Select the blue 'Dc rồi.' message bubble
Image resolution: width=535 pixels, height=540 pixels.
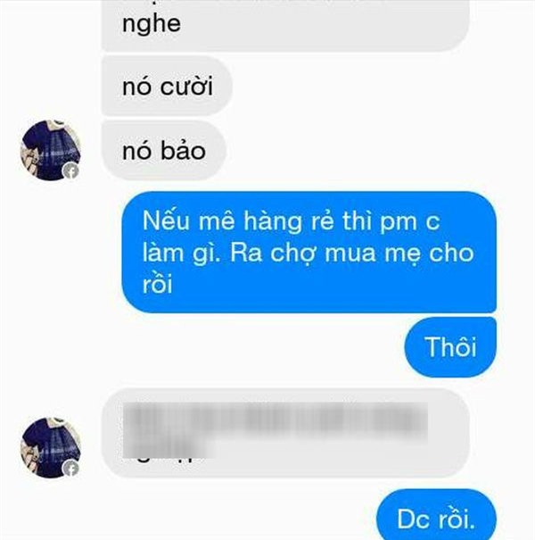point(437,514)
